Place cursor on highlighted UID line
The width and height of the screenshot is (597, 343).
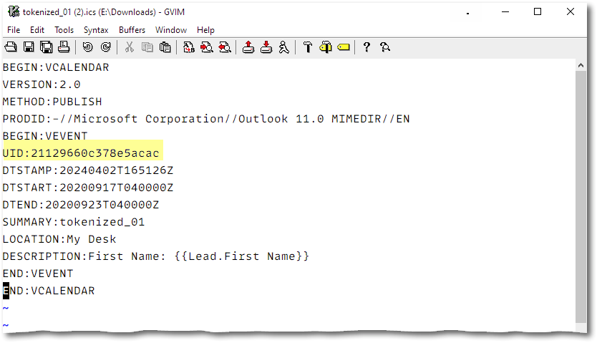(82, 153)
